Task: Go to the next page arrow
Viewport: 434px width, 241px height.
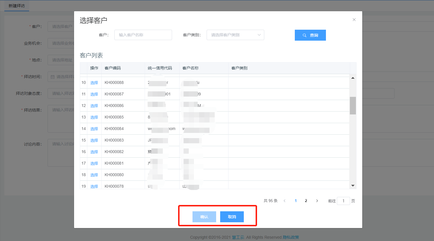Action: pyautogui.click(x=317, y=201)
